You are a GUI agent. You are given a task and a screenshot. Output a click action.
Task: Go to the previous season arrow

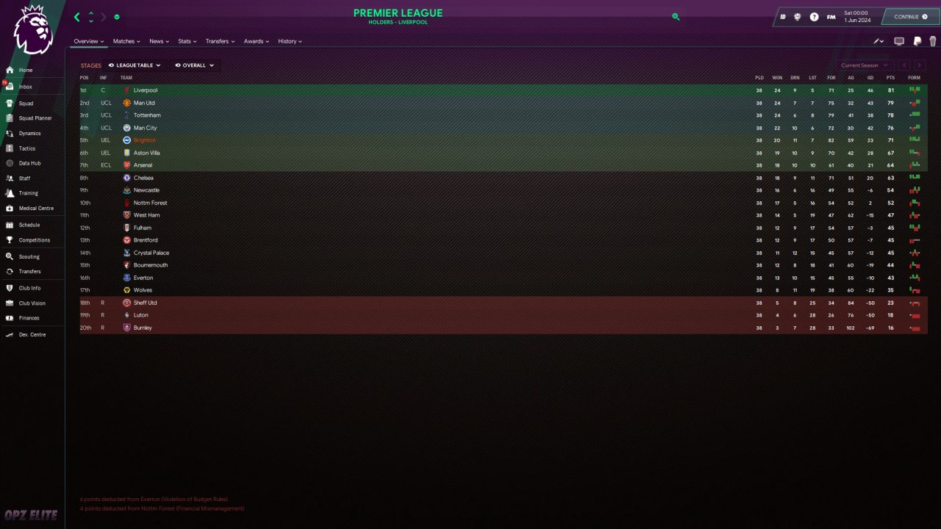tap(904, 65)
